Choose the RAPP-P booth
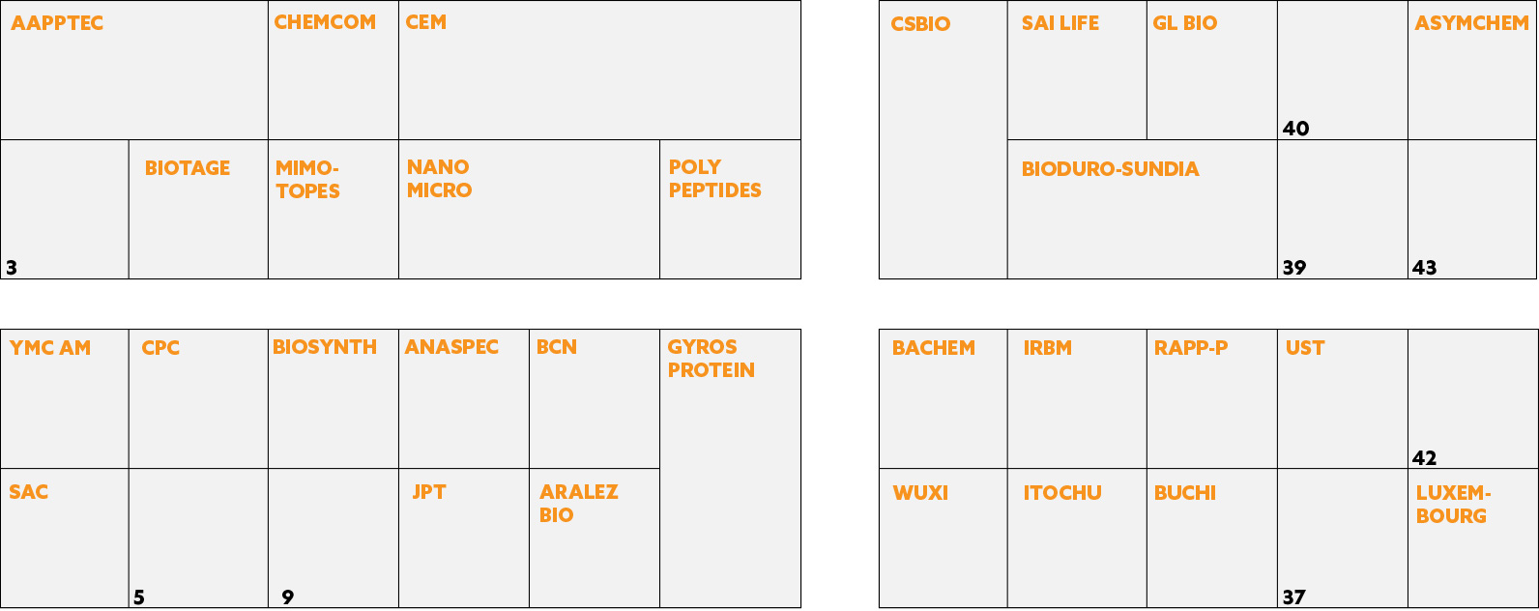 tap(1212, 399)
